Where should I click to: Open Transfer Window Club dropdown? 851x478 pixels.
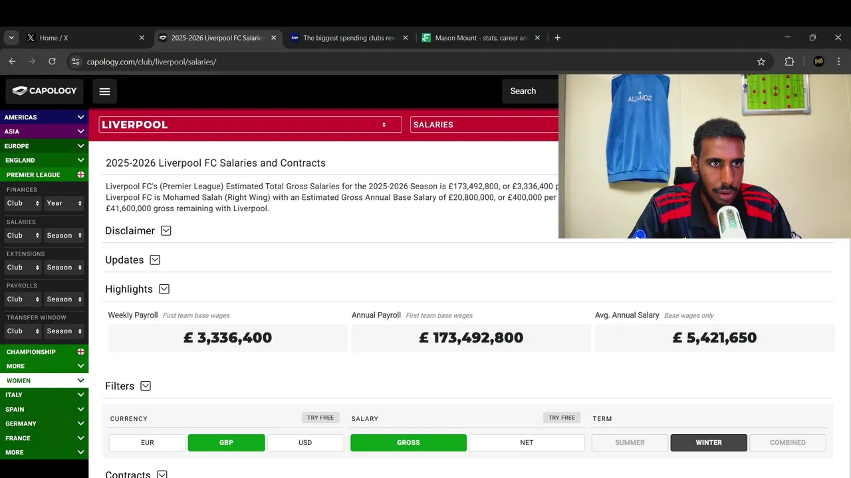[23, 331]
